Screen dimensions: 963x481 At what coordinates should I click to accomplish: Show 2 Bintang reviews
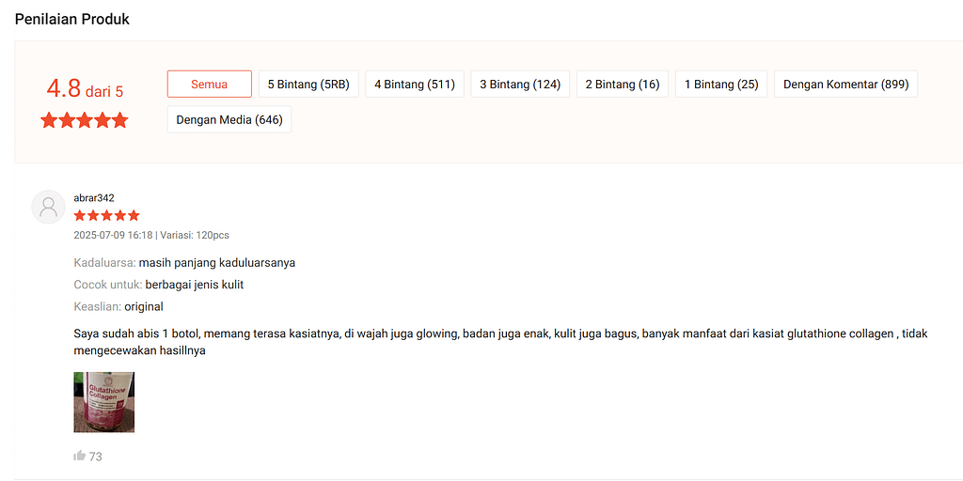[622, 85]
